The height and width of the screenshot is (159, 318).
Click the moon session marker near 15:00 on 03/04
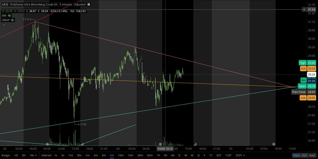(195, 144)
